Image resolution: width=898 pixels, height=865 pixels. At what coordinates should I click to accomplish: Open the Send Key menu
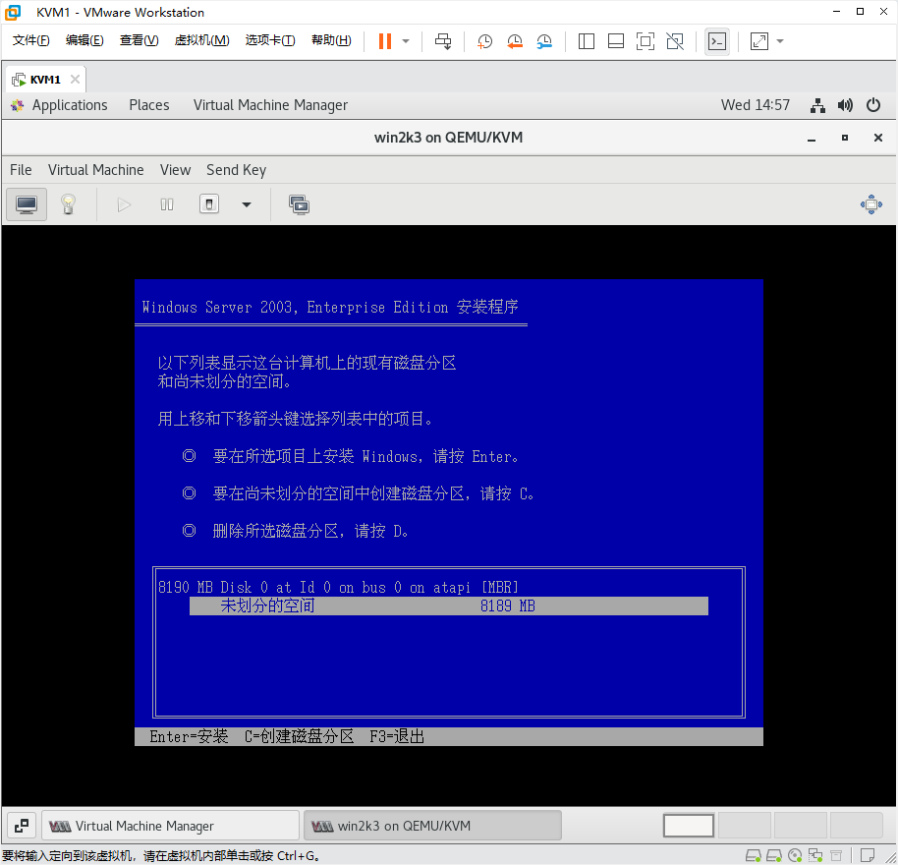(236, 170)
